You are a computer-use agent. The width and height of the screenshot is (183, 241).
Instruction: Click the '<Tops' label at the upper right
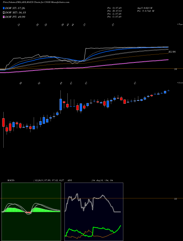coord(180,24)
